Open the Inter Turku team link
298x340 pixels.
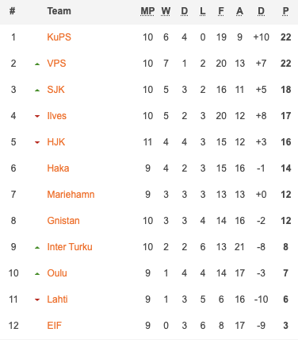point(70,247)
